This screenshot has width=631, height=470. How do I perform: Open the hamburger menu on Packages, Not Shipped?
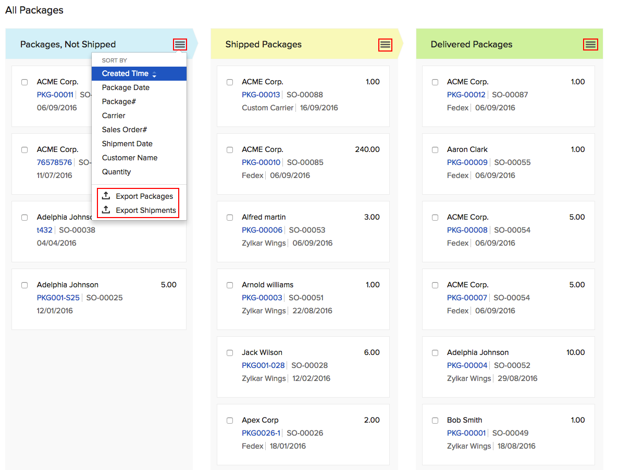pos(179,45)
